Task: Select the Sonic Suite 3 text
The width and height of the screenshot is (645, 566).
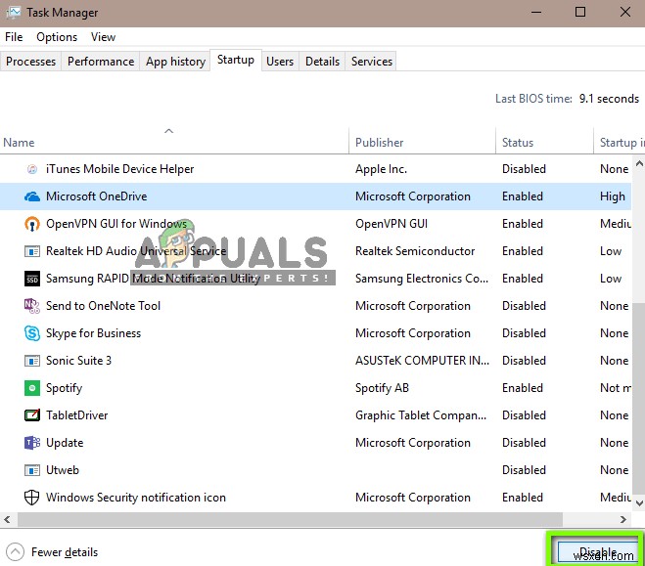Action: [78, 361]
